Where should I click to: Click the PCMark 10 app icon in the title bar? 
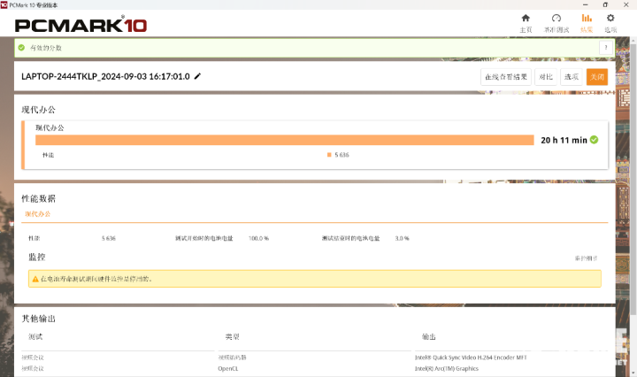tap(4, 5)
